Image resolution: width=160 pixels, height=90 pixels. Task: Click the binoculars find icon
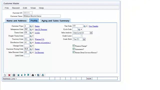(x=33, y=75)
